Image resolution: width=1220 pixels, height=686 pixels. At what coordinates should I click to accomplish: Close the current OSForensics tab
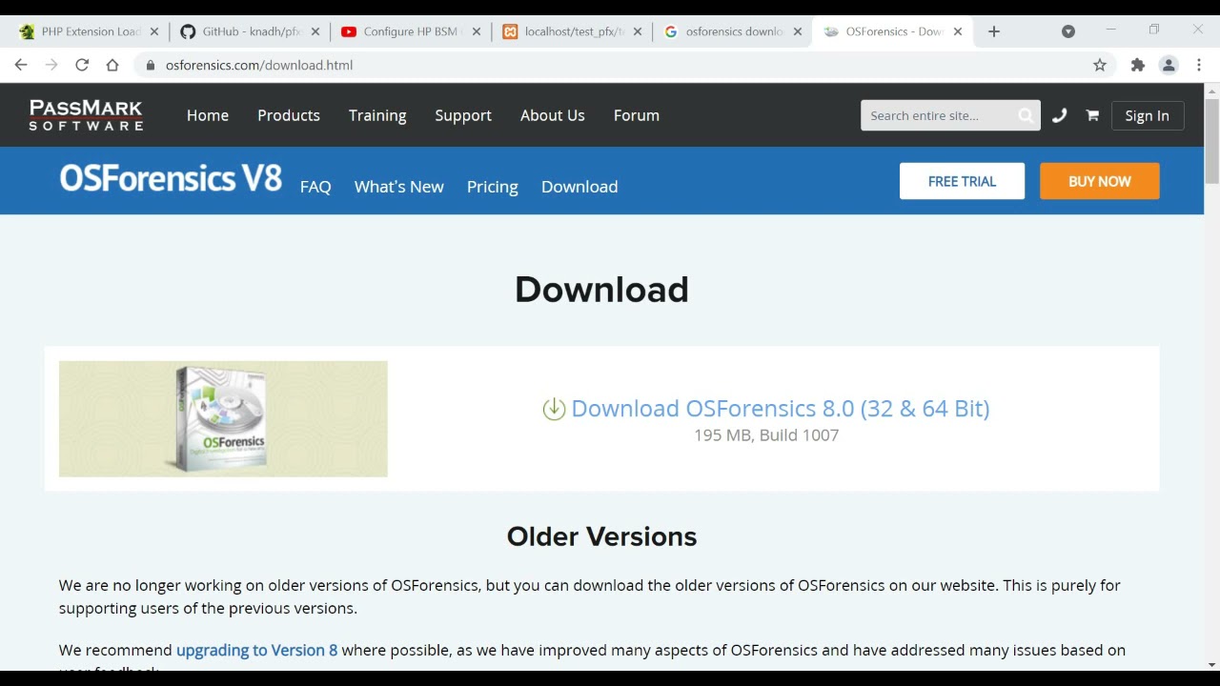(x=958, y=31)
